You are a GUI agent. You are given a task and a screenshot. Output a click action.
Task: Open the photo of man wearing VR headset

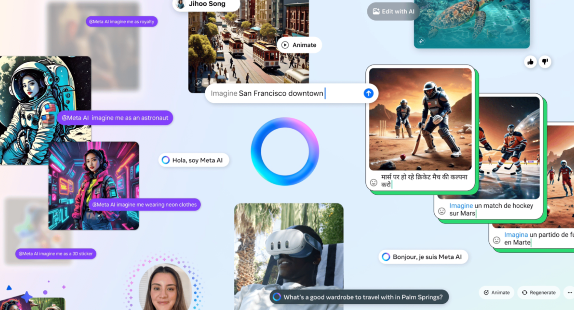tap(289, 256)
